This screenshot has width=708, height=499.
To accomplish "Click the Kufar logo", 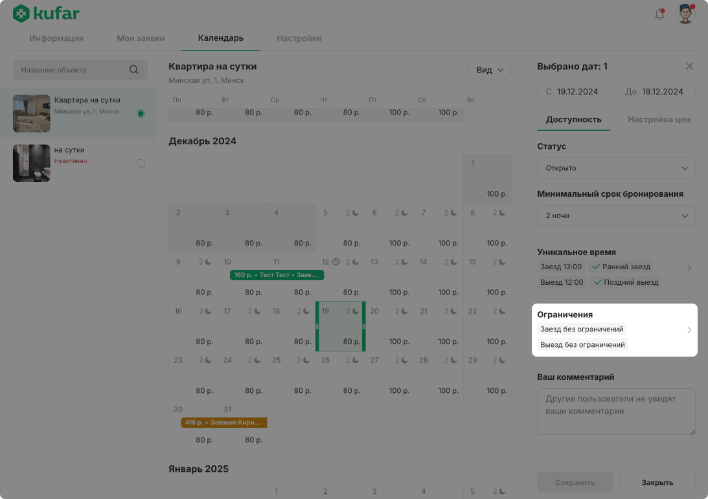I will click(45, 14).
